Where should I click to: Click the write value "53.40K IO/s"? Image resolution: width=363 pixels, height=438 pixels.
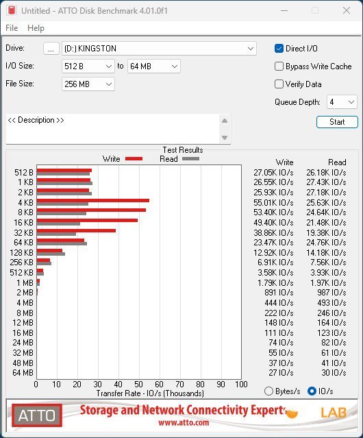click(273, 212)
